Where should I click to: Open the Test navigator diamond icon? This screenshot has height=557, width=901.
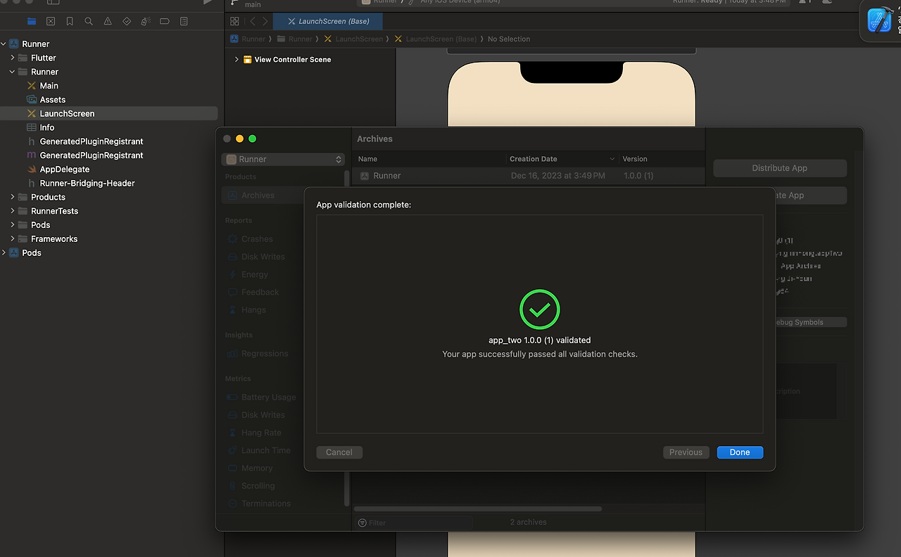tap(127, 22)
